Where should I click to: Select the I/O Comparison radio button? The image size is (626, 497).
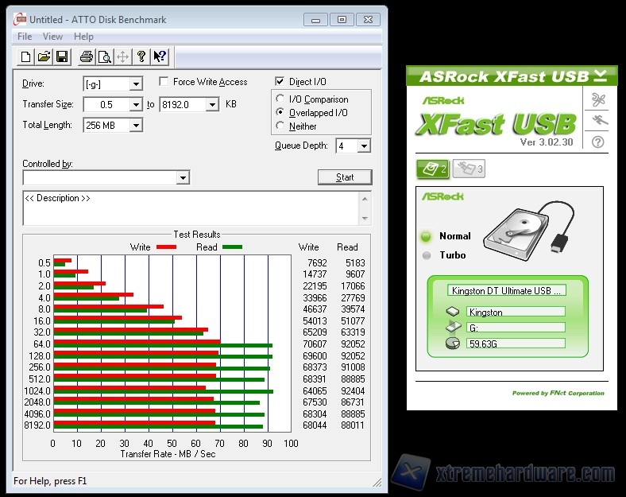280,99
